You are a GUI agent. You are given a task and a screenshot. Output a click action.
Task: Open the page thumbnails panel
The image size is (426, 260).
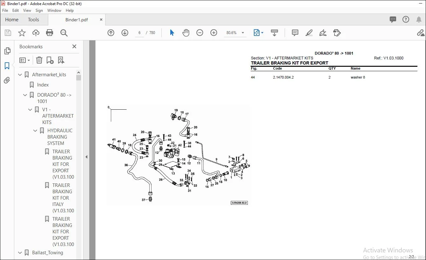pyautogui.click(x=7, y=51)
